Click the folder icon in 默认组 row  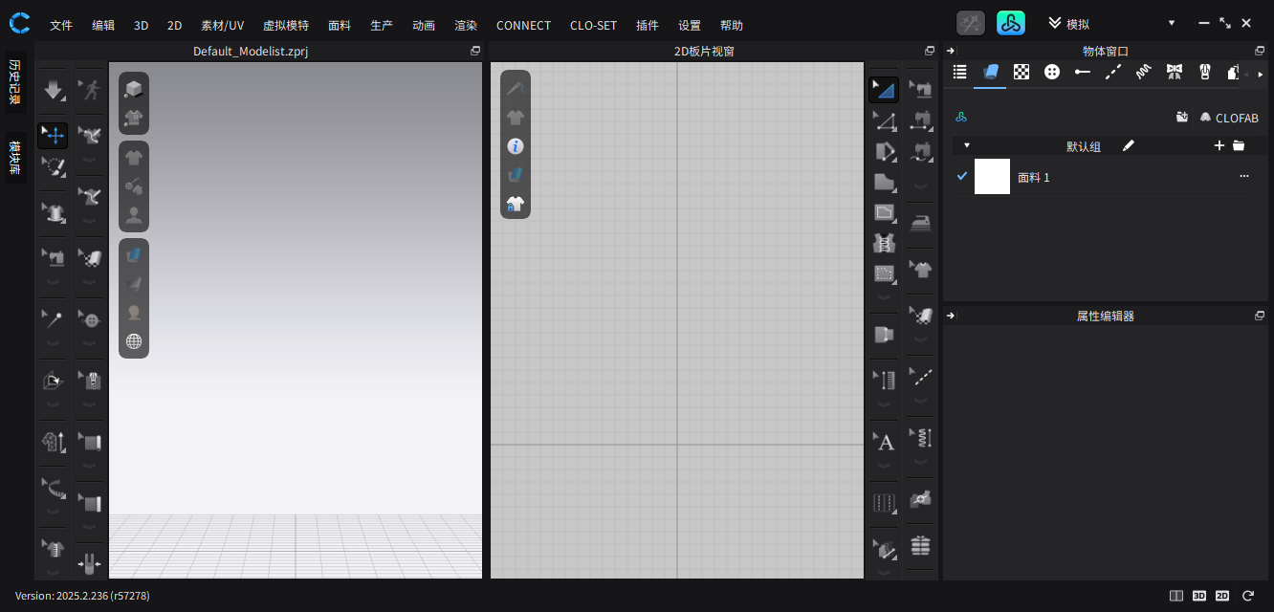(1239, 145)
